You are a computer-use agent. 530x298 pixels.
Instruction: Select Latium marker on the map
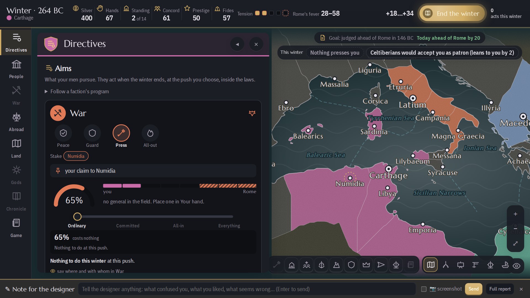point(413,98)
